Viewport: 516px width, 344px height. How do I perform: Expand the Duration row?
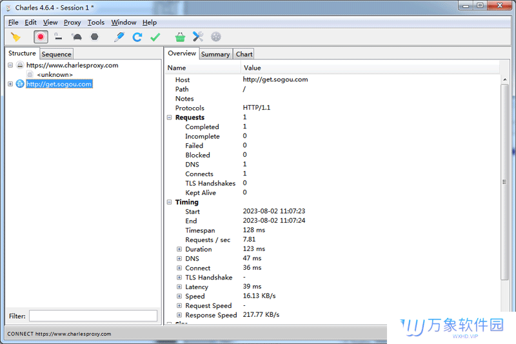coord(179,249)
